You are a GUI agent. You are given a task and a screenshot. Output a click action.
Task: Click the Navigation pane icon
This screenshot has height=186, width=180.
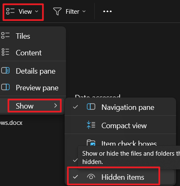[91, 107]
